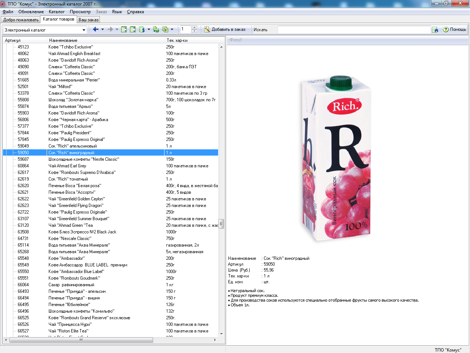The height and width of the screenshot is (353, 470).
Task: Click the quantity input field
Action: coord(186,29)
